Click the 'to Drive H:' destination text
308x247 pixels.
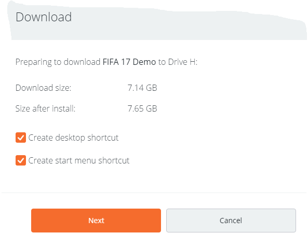coord(178,62)
